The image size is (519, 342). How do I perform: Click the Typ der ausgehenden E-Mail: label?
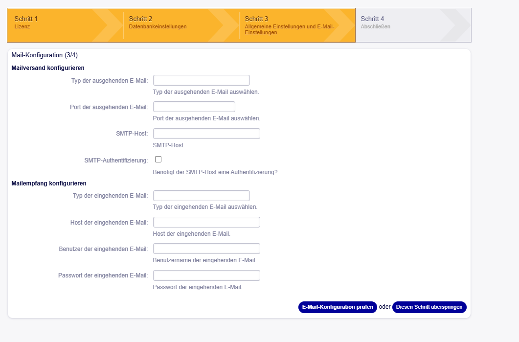click(110, 81)
